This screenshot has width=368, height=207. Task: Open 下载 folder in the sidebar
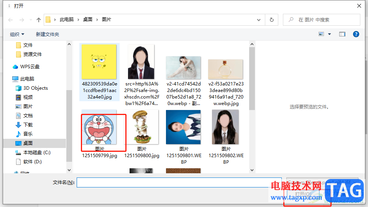(24, 125)
